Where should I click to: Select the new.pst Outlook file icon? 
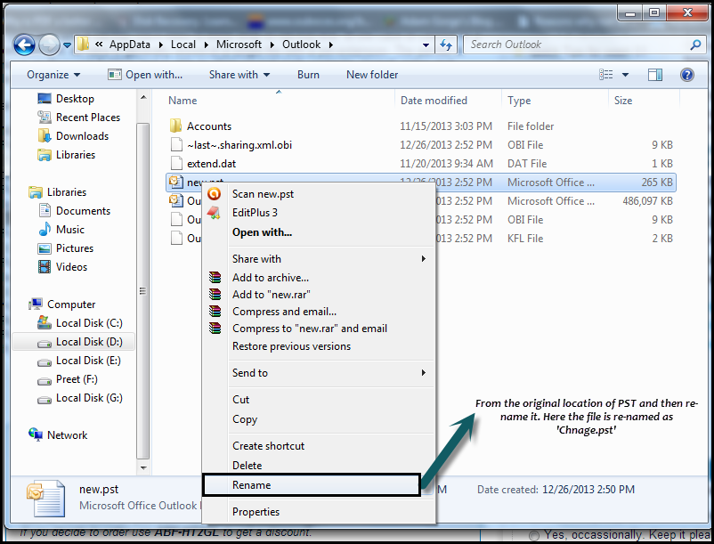tap(177, 182)
